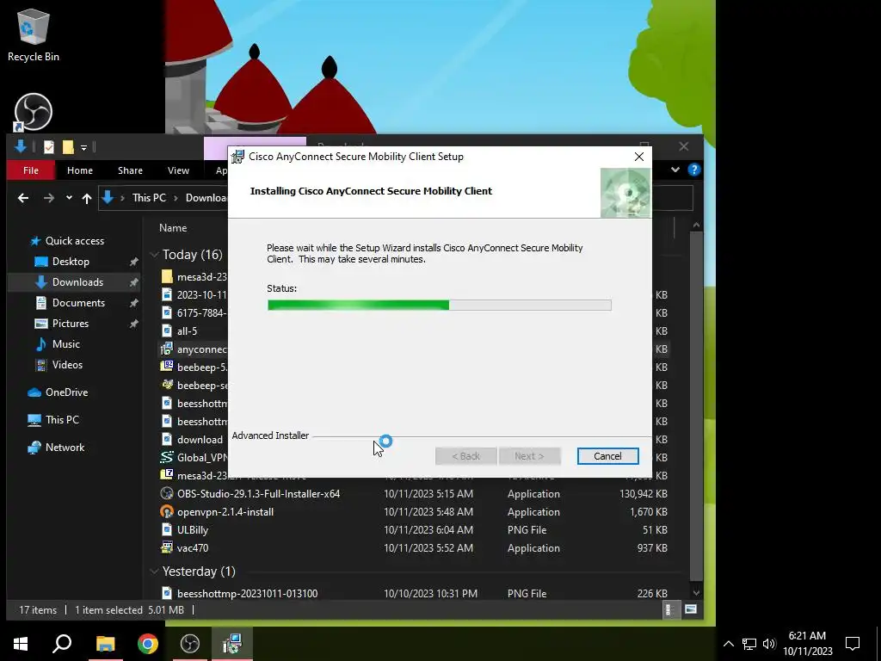Expand the Explorer ribbon chevron

pyautogui.click(x=675, y=170)
